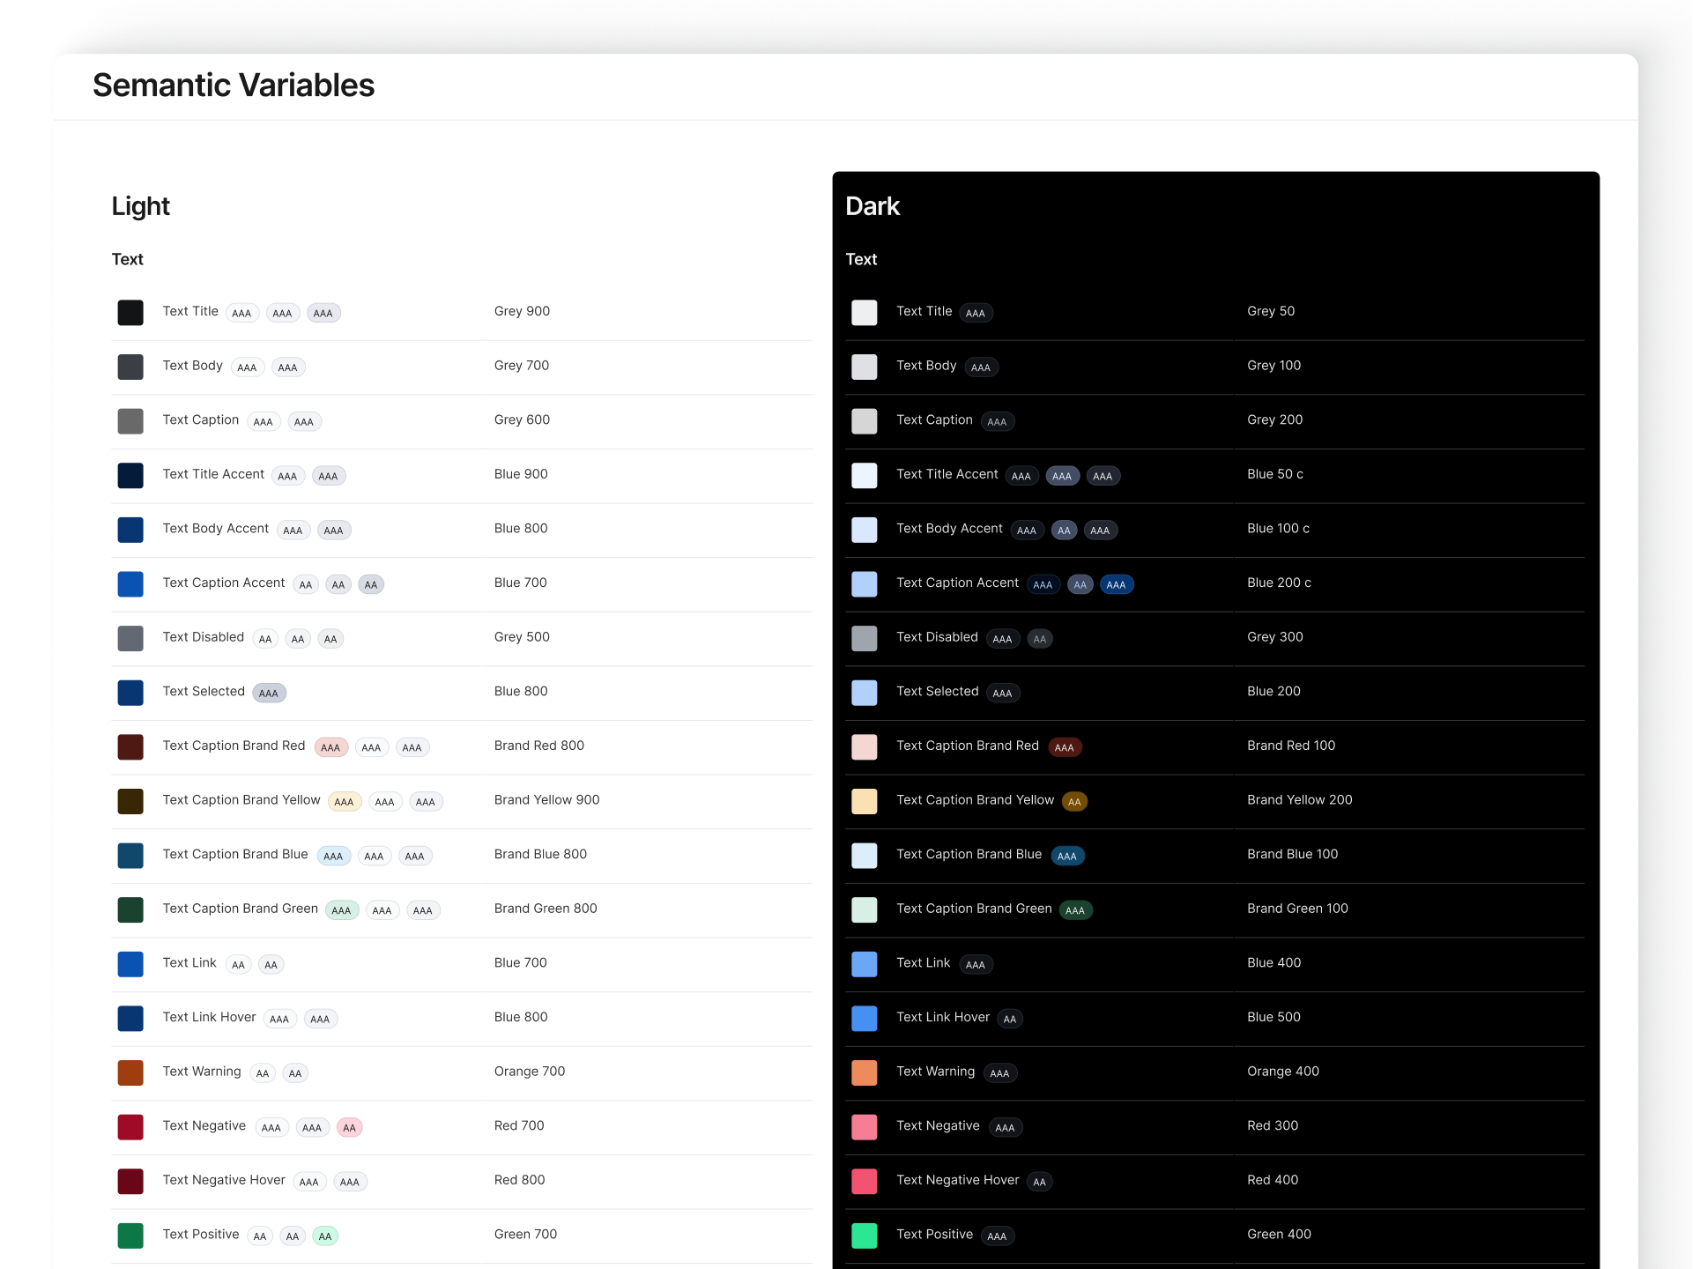Click the dark Text Warning orange swatch
The height and width of the screenshot is (1269, 1693).
click(x=864, y=1072)
